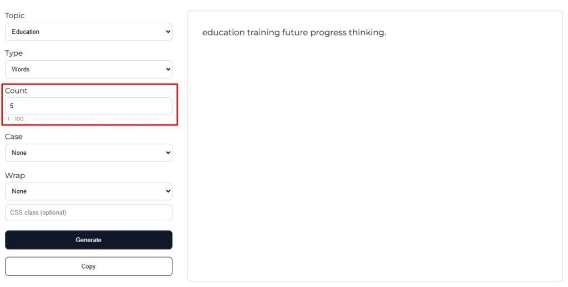Click empty area of the output panel
Viewport: 568px width, 287px height.
(x=374, y=166)
